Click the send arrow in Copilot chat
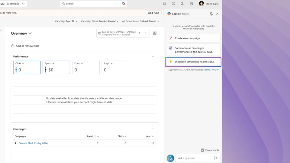 (x=216, y=158)
